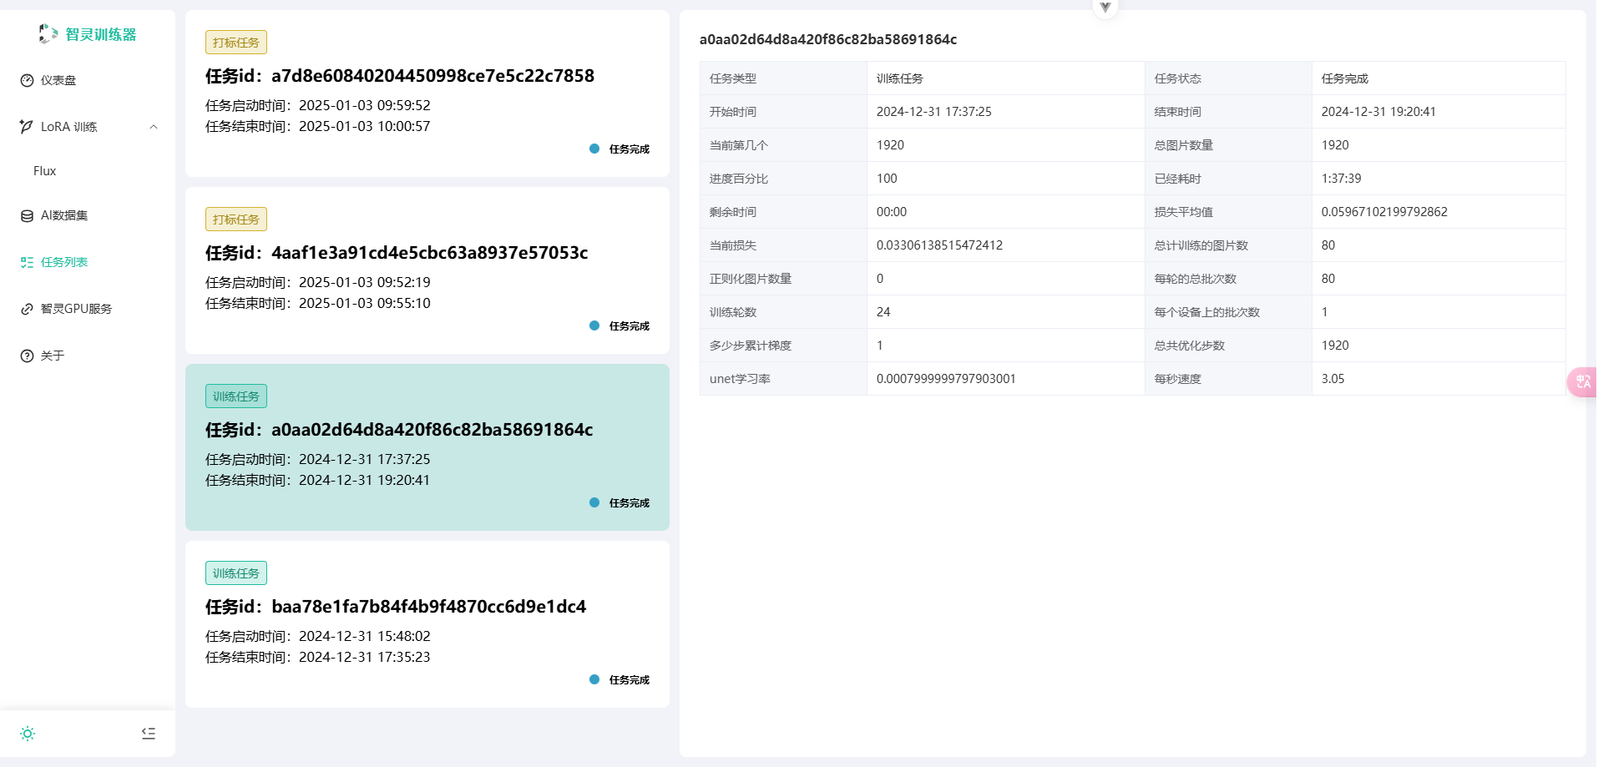
Task: Click the 任务完成 status text on task baa78e1f
Action: [630, 680]
